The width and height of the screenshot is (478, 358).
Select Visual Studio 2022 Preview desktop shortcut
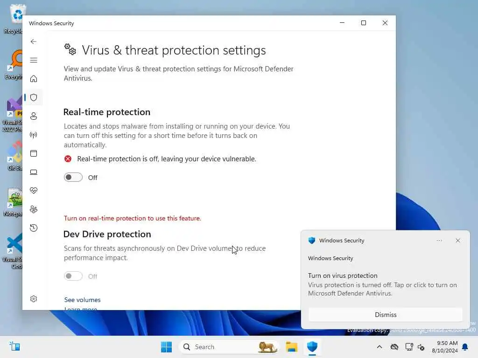coord(12,114)
